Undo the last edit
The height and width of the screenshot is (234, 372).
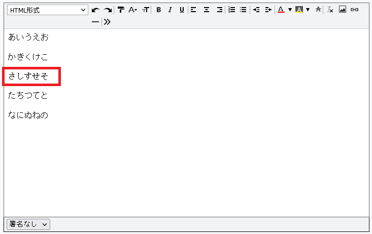[95, 10]
